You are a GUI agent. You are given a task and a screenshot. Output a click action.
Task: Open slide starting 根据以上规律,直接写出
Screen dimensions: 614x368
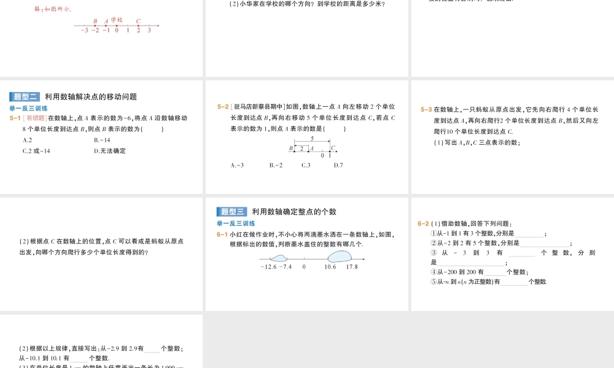101,342
